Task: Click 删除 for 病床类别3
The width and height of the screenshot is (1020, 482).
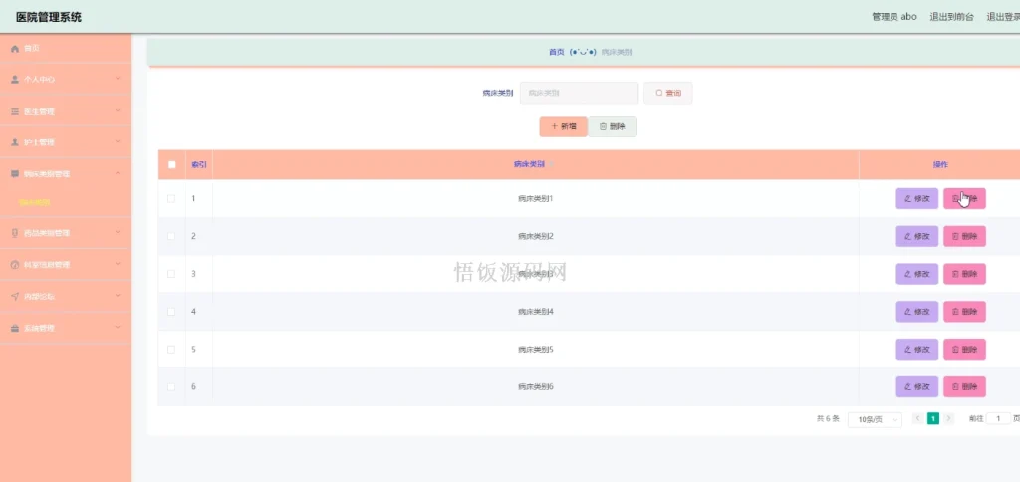Action: tap(964, 275)
